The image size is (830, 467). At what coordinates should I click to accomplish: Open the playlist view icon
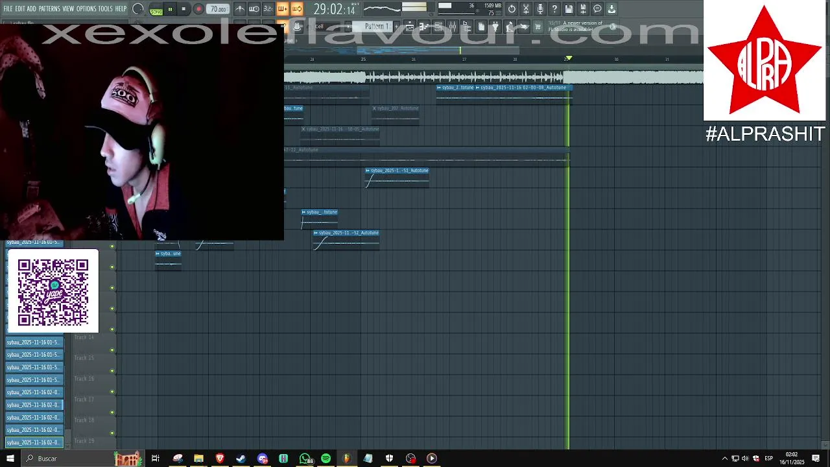[x=409, y=27]
